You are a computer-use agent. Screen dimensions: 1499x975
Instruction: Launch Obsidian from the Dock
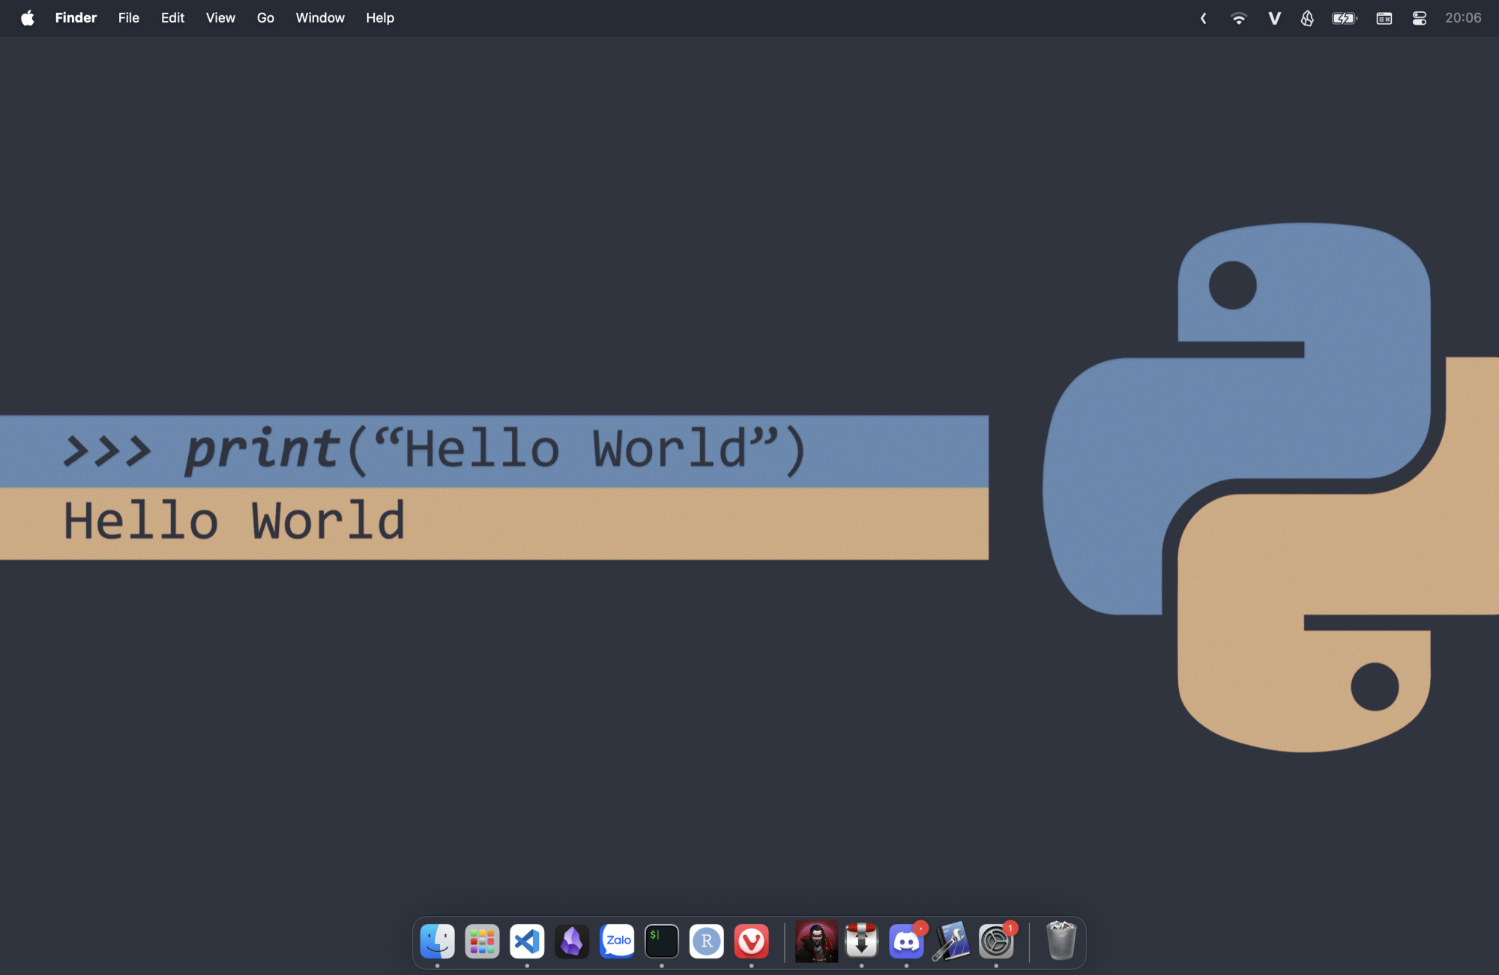(572, 941)
